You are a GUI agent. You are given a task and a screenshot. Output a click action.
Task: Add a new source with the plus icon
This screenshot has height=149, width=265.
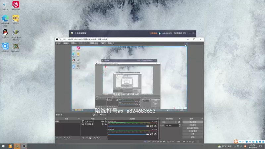pos(83,138)
